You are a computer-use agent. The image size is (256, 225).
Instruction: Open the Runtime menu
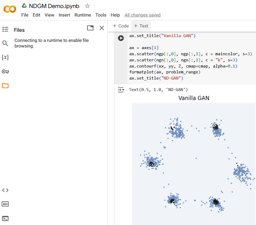click(83, 15)
